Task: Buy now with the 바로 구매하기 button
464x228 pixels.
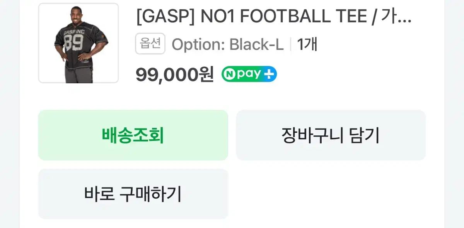Action: [x=133, y=194]
